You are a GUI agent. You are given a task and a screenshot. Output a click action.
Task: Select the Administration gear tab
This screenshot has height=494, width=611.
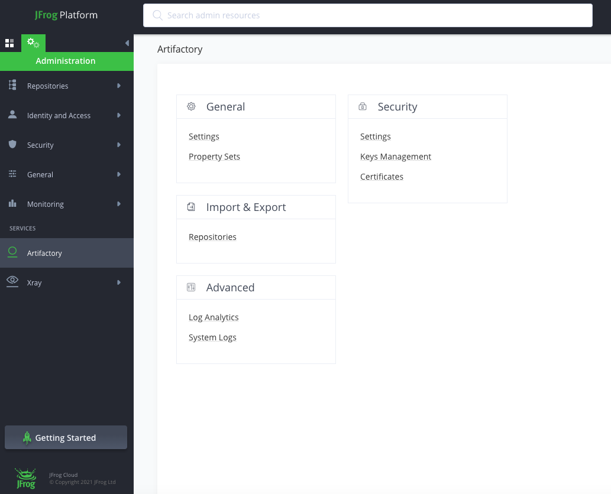pos(33,43)
